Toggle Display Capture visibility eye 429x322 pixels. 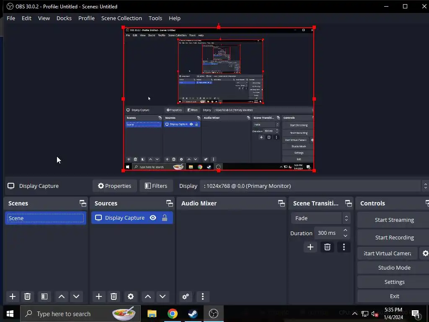153,218
